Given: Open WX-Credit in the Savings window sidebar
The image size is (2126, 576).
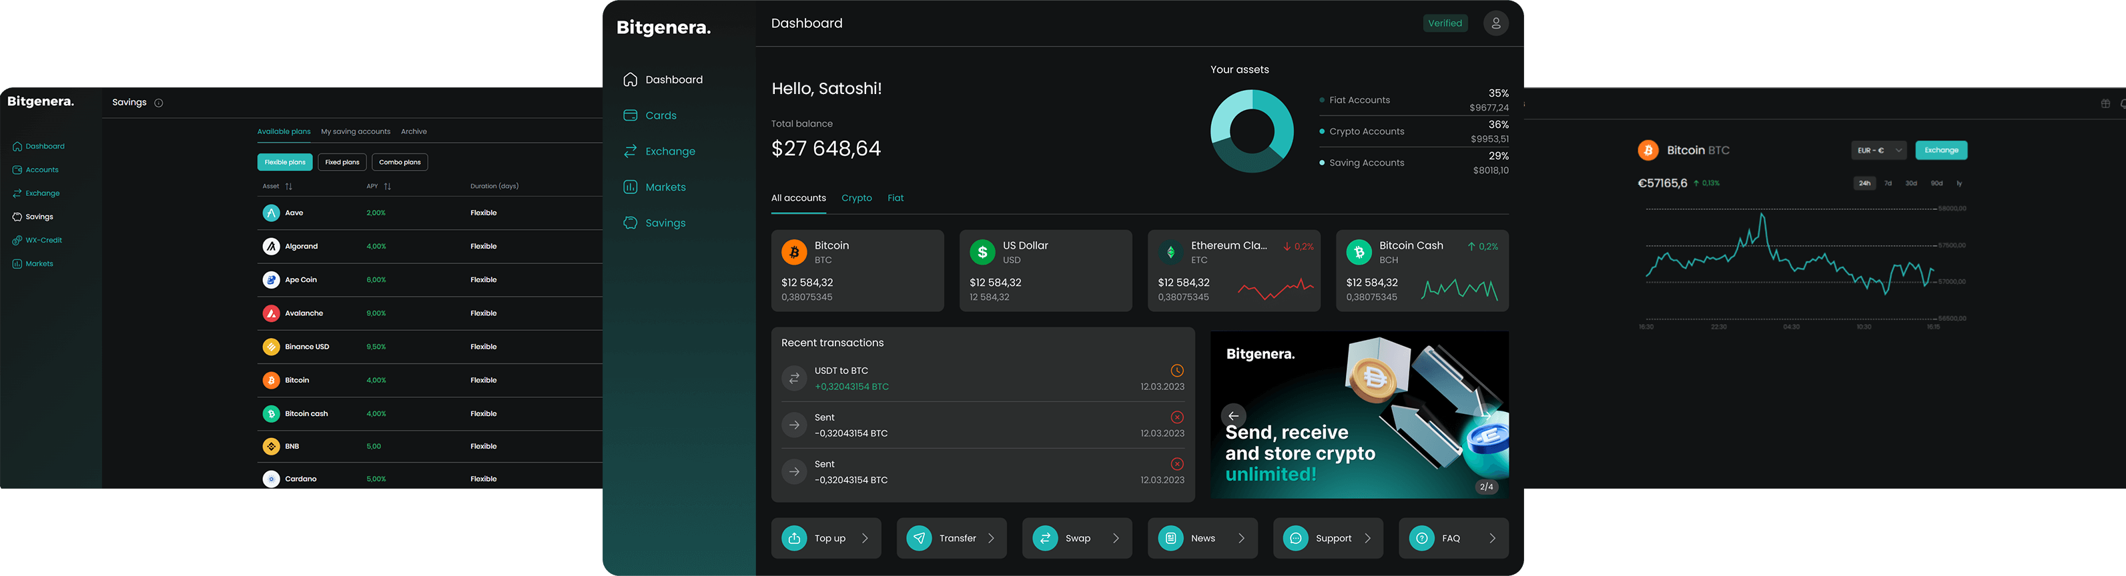Looking at the screenshot, I should tap(37, 240).
